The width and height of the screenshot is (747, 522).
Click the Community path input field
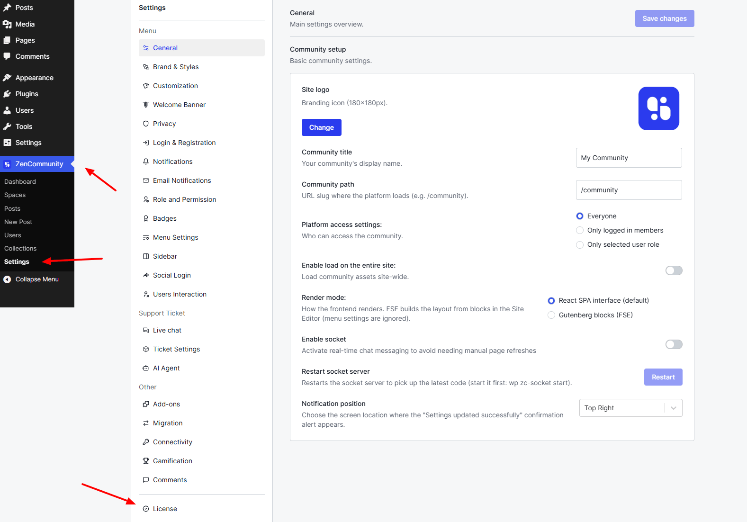pos(629,190)
